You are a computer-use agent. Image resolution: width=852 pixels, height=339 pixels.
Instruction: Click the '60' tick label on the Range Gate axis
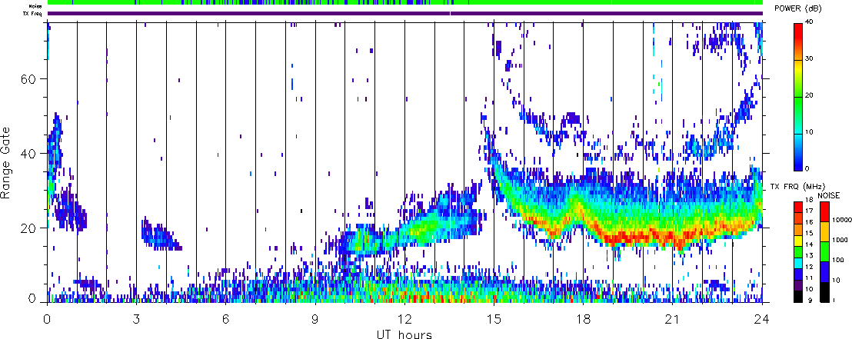(28, 78)
